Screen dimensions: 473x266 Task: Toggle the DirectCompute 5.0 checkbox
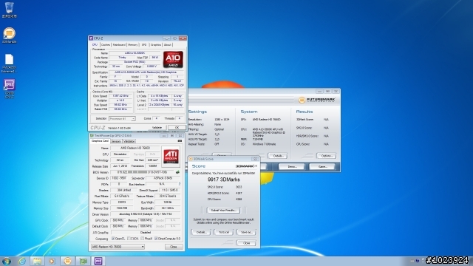pos(156,239)
